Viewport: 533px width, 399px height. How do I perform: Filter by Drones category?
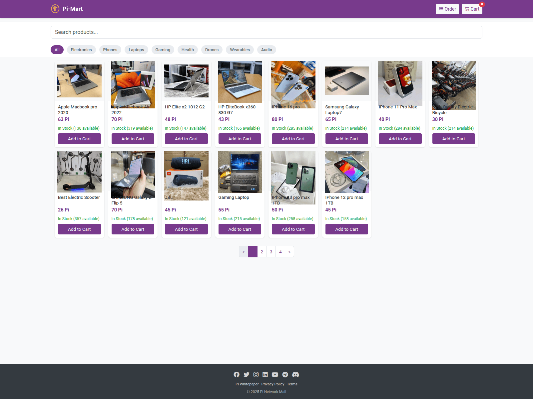(x=212, y=50)
